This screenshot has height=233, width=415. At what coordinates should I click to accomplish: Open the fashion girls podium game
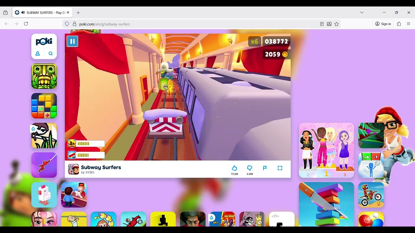coord(326,150)
